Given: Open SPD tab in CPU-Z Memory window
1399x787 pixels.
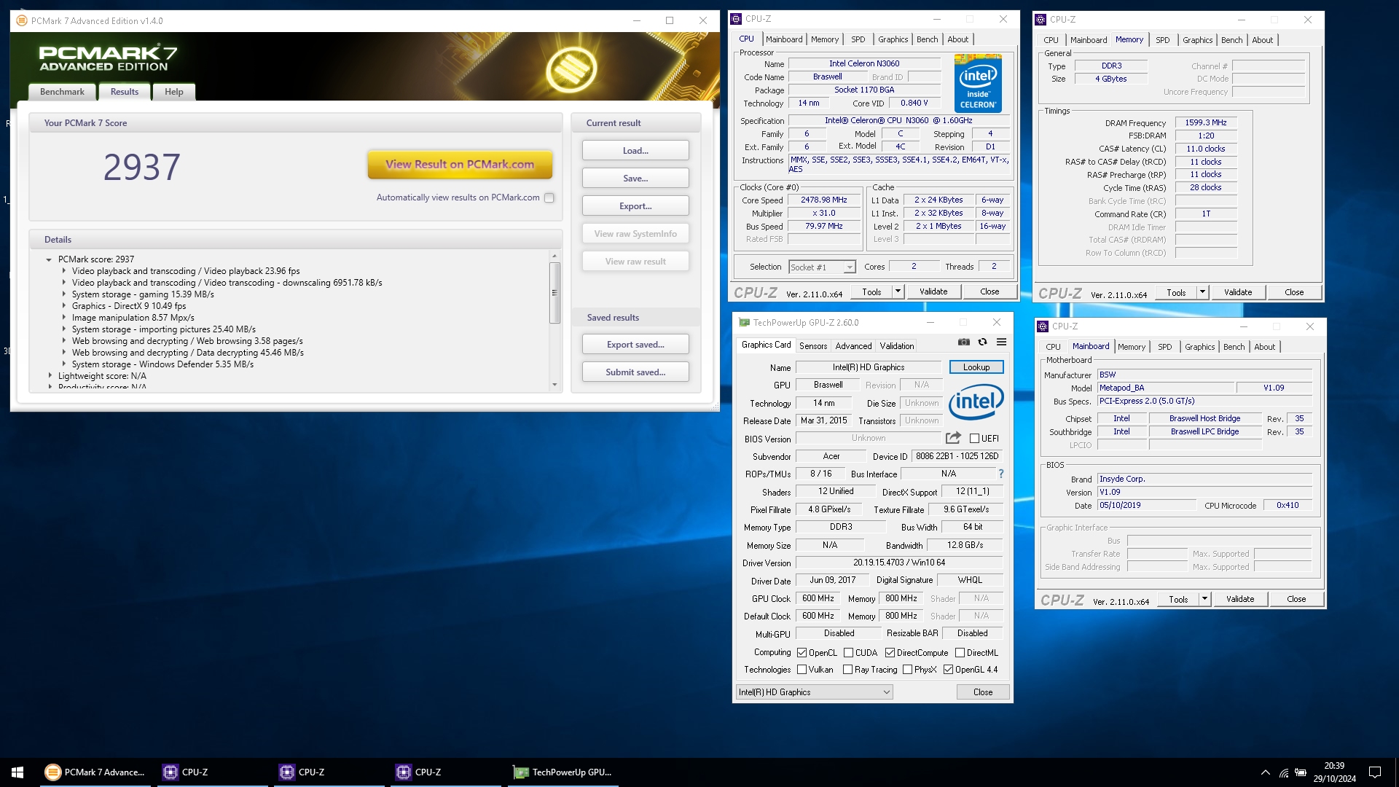Looking at the screenshot, I should click(x=1163, y=40).
